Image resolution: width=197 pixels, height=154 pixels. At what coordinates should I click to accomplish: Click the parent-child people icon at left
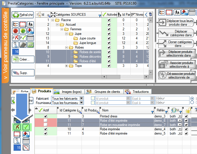[x=30, y=24]
